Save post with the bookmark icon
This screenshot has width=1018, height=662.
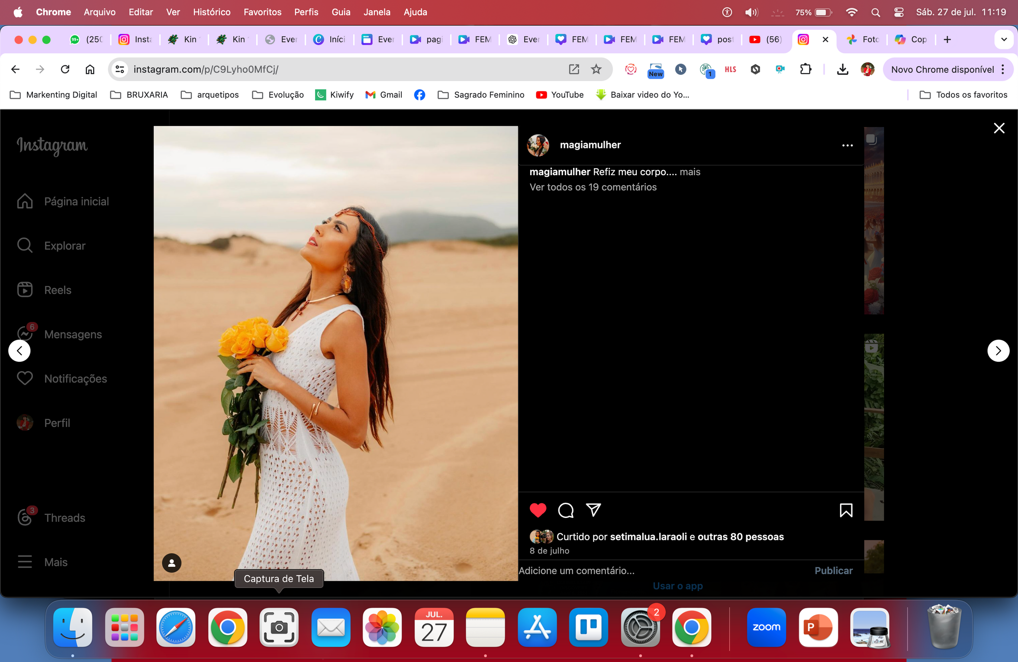click(846, 510)
